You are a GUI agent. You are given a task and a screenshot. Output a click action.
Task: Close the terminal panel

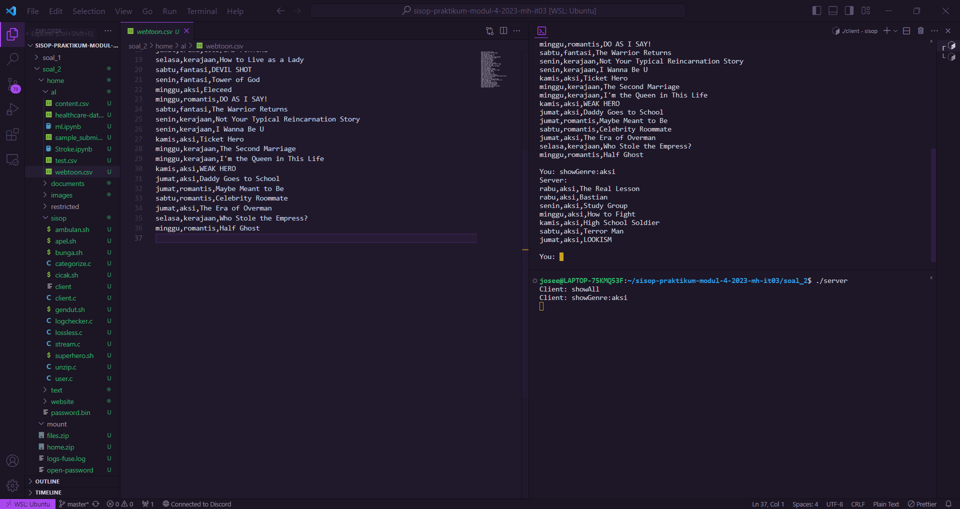tap(948, 31)
